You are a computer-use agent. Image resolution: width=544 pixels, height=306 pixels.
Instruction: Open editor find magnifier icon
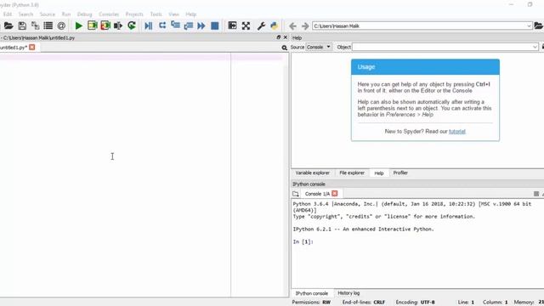pyautogui.click(x=285, y=48)
